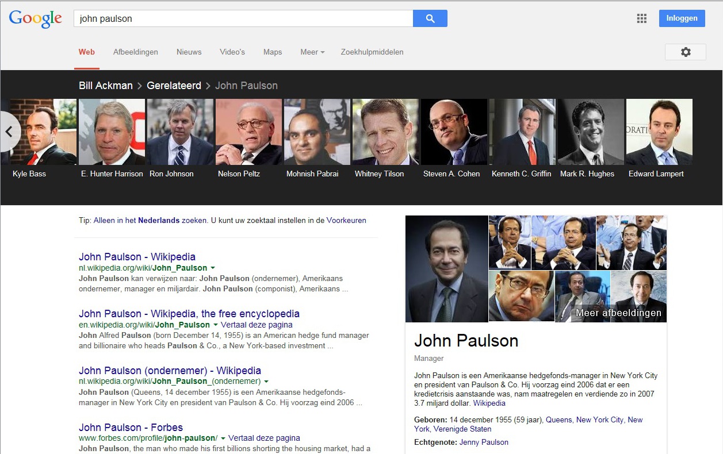Select the Web tab
723x454 pixels.
[87, 52]
